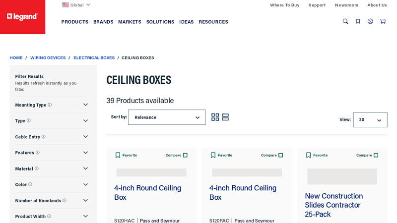The width and height of the screenshot is (397, 223).
Task: Click the '39 Products available' text
Action: [x=140, y=101]
